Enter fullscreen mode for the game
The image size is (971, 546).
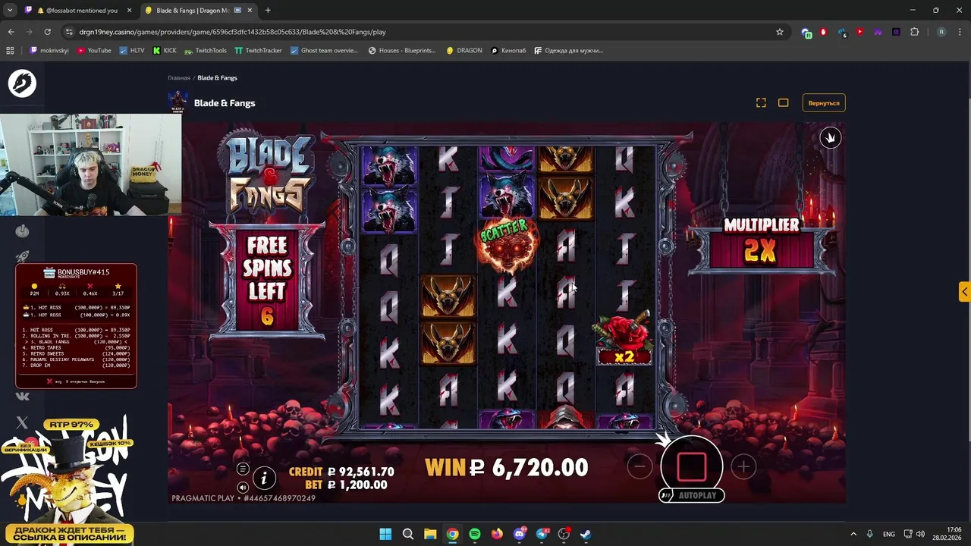[x=761, y=102]
